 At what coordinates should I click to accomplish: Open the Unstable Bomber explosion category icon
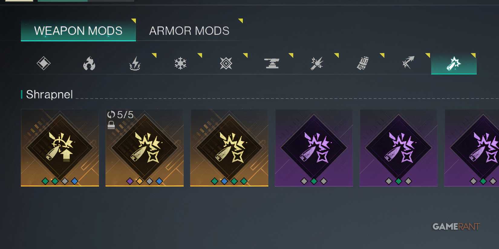[x=317, y=63]
